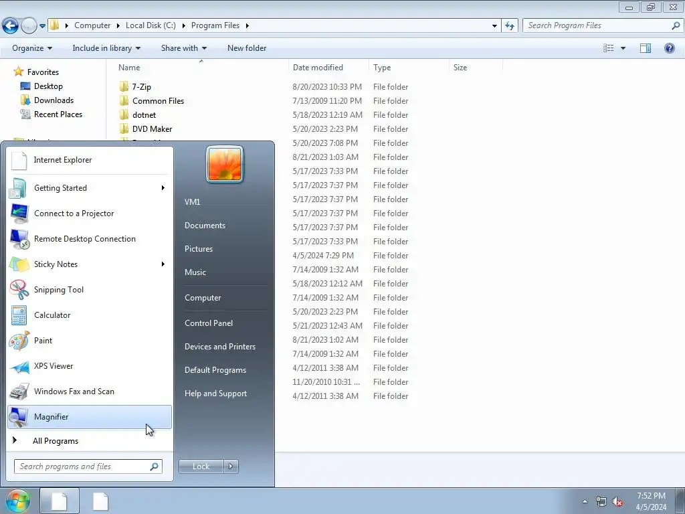Image resolution: width=685 pixels, height=514 pixels.
Task: Start the Magnifier tool
Action: pos(90,417)
